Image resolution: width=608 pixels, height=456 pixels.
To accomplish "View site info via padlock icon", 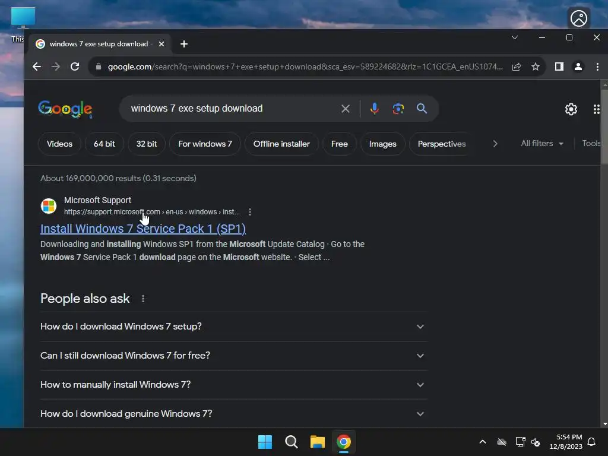I will [99, 66].
